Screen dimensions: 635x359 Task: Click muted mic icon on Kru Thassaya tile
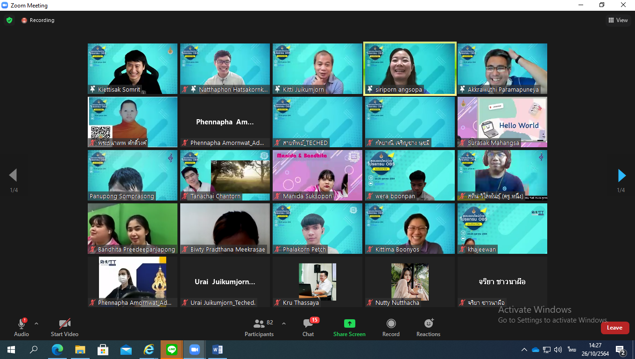click(278, 302)
